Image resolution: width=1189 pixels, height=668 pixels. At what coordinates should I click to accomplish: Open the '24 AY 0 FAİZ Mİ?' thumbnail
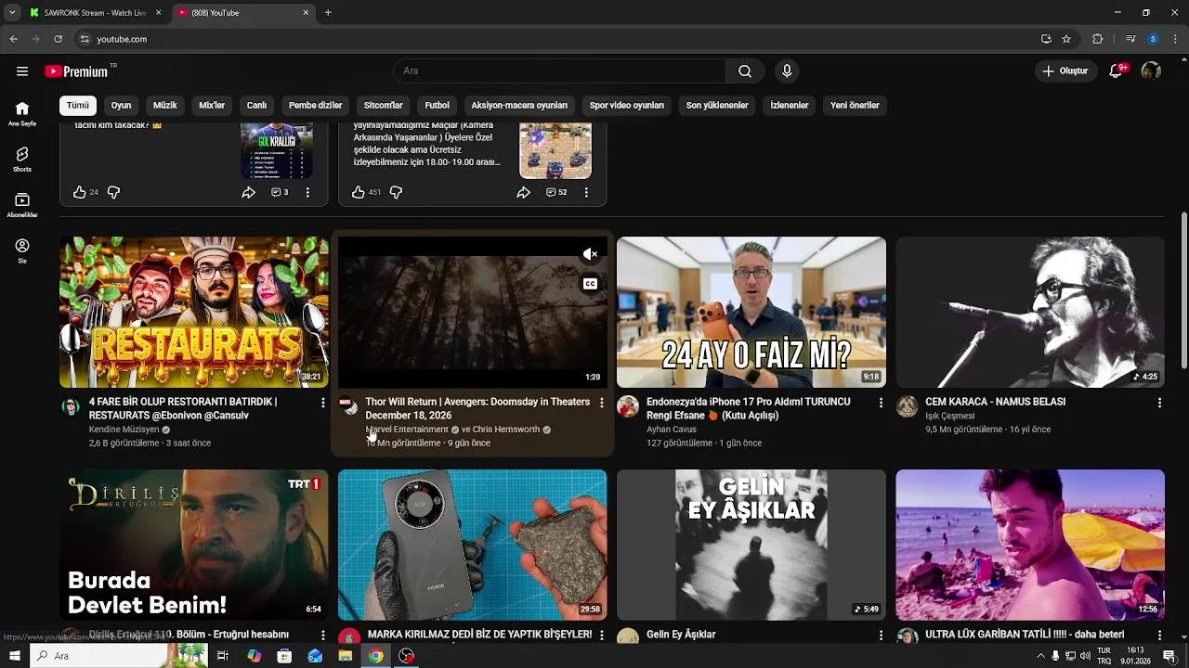point(751,312)
